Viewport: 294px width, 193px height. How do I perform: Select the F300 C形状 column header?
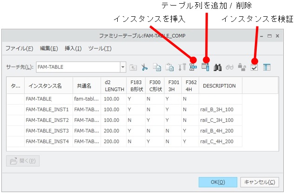pos(155,86)
